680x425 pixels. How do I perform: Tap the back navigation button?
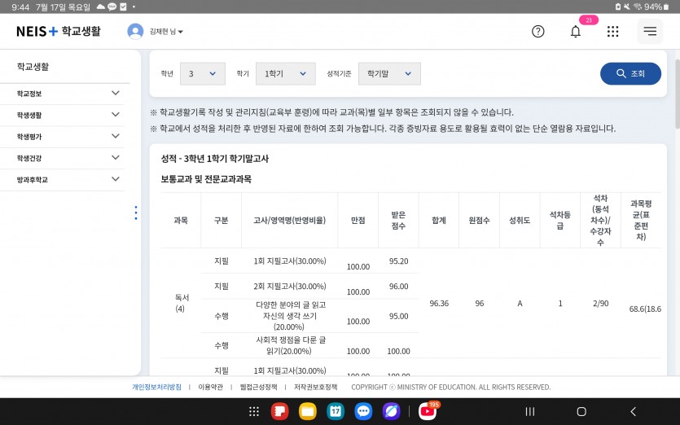[x=633, y=411]
